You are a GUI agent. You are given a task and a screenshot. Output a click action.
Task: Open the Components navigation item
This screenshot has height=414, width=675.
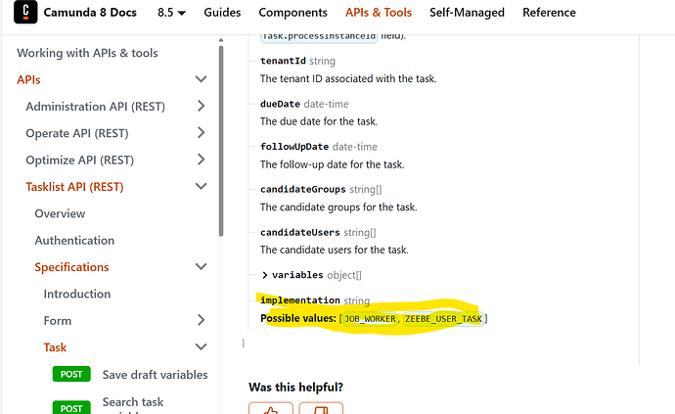point(292,13)
